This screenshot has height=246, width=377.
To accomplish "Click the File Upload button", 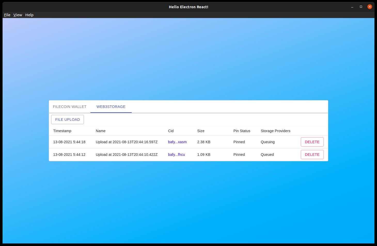I will click(67, 120).
